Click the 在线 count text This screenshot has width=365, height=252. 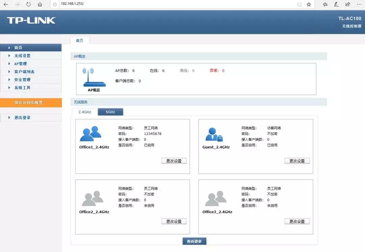(x=157, y=71)
